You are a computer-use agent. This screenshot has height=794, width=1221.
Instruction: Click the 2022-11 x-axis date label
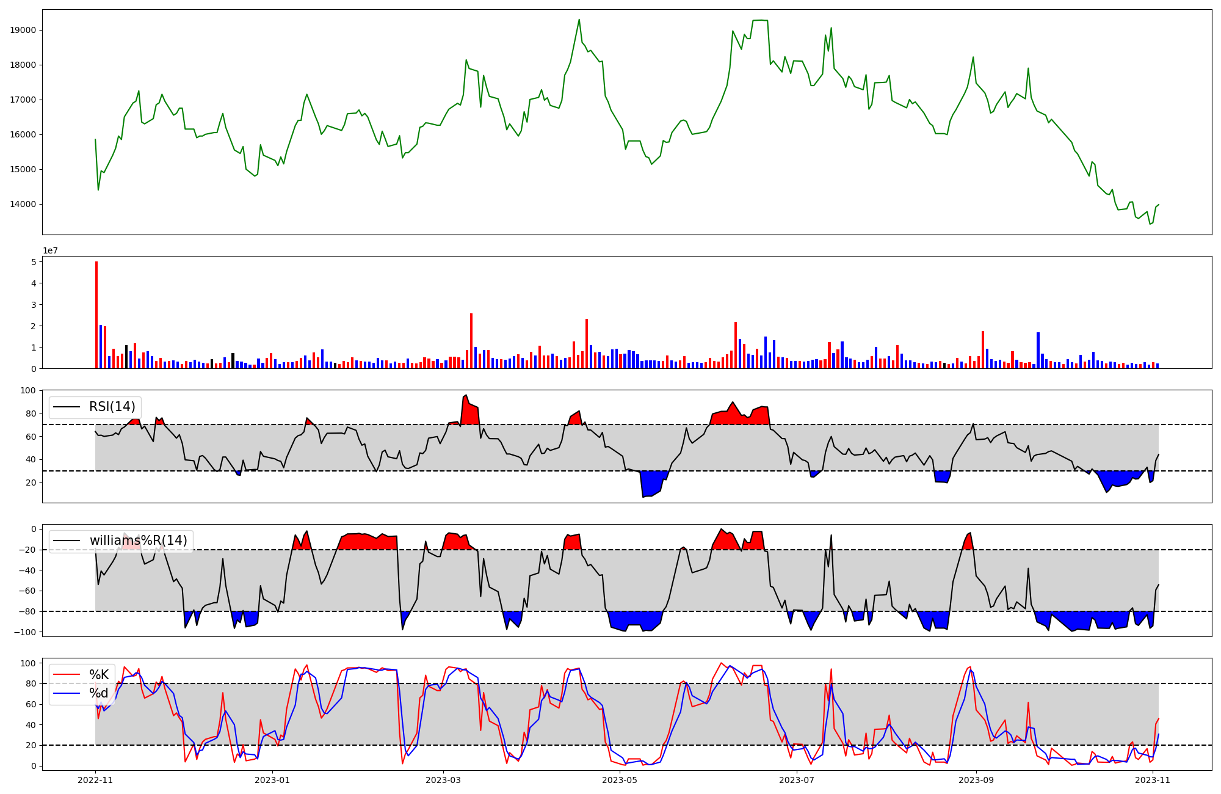95,780
